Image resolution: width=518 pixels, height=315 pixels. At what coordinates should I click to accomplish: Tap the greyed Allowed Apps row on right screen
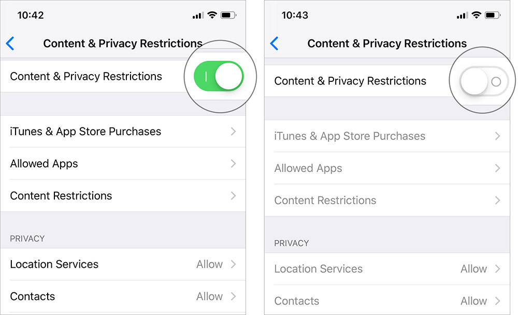click(x=308, y=168)
